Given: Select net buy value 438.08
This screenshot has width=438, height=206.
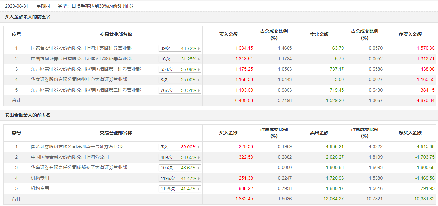Looking at the screenshot, I should 428,69.
